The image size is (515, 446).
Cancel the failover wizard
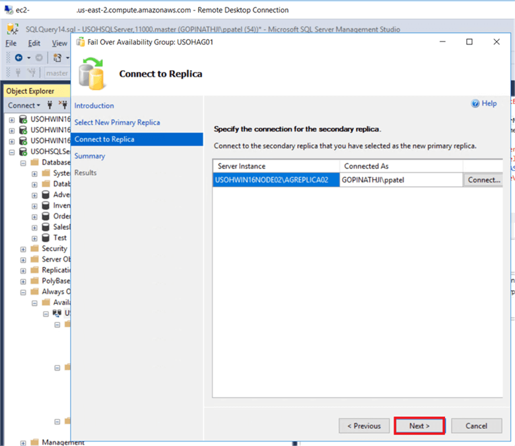[x=476, y=426]
